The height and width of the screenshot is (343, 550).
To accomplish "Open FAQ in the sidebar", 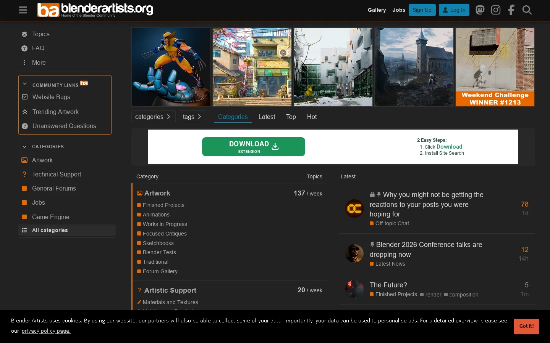I will click(x=38, y=48).
